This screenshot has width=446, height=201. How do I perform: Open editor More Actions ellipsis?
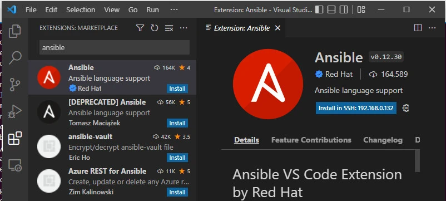[432, 28]
